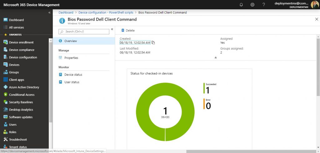Click the copy icon beside Created date
The height and width of the screenshot is (153, 320).
[153, 43]
